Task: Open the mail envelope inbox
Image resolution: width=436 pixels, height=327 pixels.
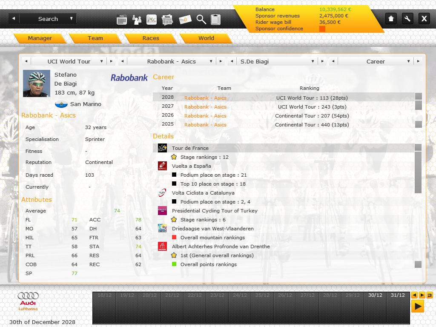Action: [185, 19]
